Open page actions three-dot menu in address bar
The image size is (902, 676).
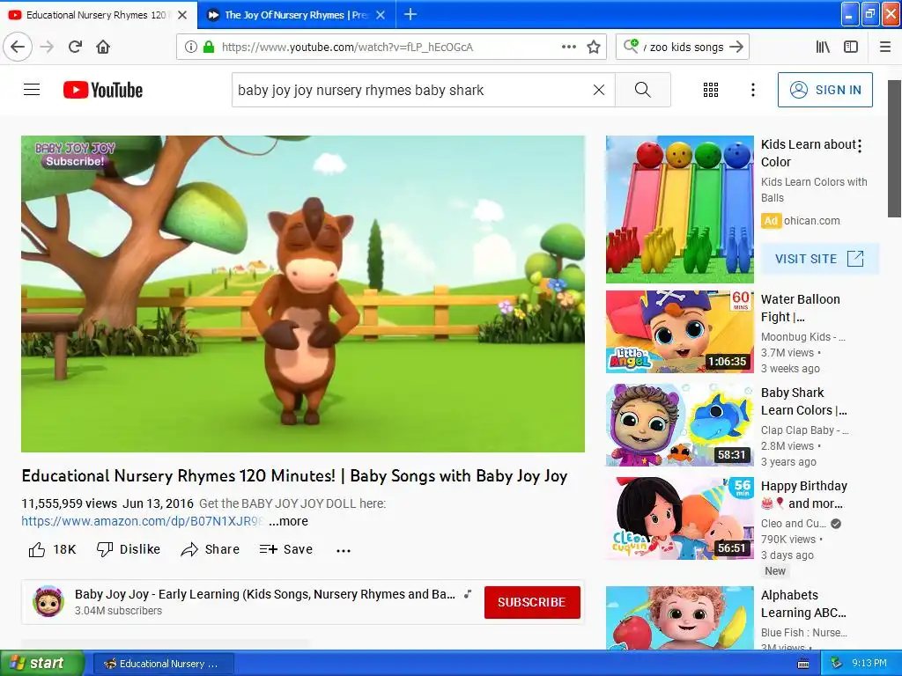pyautogui.click(x=569, y=47)
